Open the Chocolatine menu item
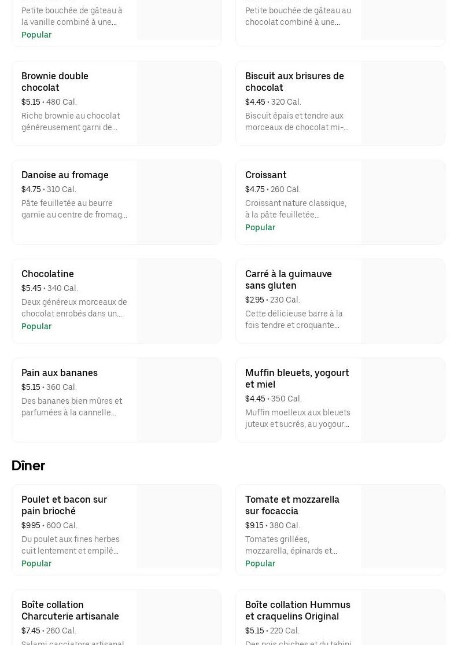The height and width of the screenshot is (645, 465). pos(47,274)
